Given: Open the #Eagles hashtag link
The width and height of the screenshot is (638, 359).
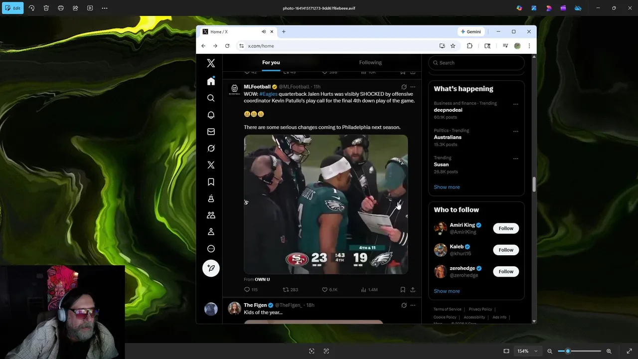Looking at the screenshot, I should click(268, 94).
